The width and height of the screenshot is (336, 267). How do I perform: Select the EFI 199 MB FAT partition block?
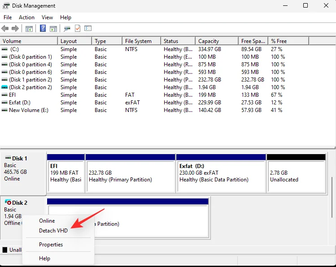tap(66, 173)
